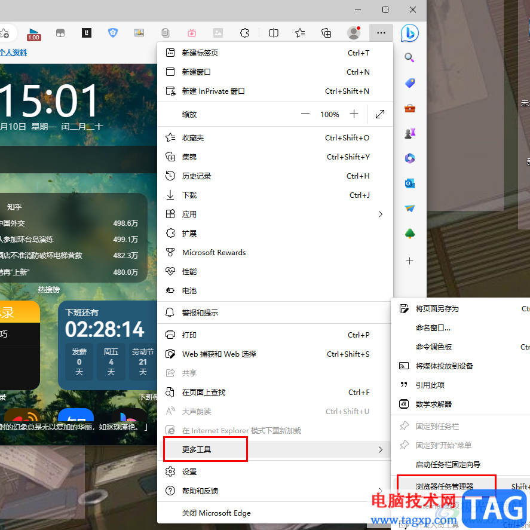Select 新建窗口 menu item
Image resolution: width=530 pixels, height=530 pixels.
275,72
